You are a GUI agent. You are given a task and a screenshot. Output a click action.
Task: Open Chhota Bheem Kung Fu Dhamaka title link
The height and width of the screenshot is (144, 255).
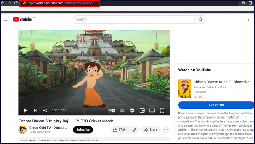[x=221, y=82]
